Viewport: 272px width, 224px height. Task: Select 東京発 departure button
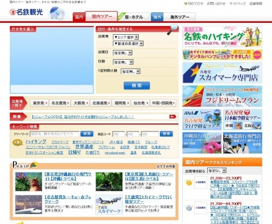coord(39,103)
